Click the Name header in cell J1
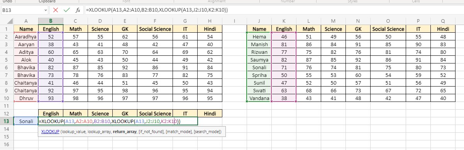The height and width of the screenshot is (150, 464). 259,29
